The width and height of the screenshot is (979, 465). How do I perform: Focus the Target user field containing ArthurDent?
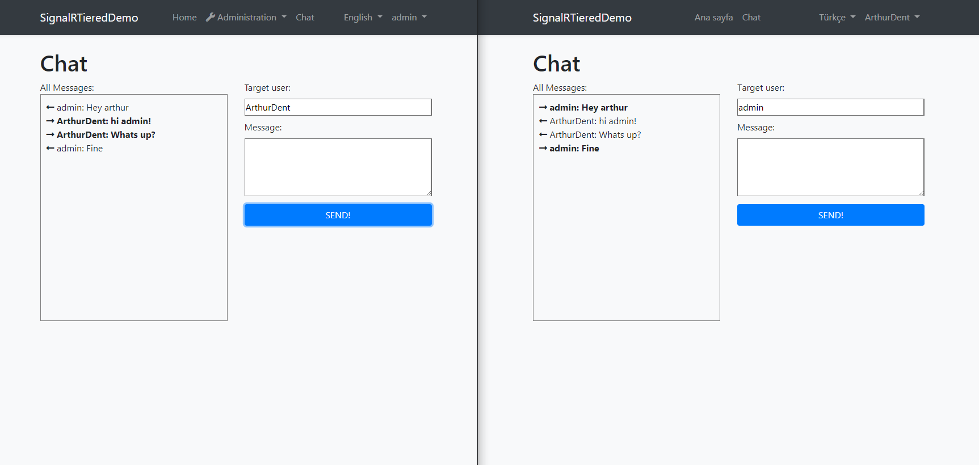coord(338,107)
